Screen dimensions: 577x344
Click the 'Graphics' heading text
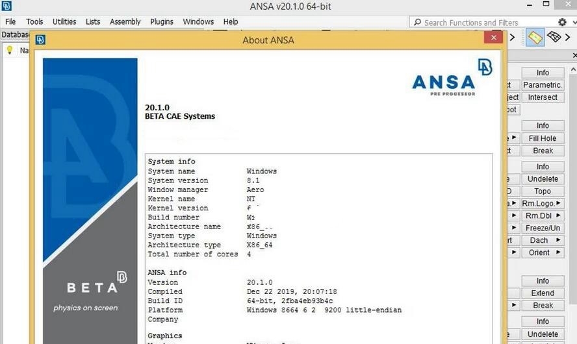165,336
